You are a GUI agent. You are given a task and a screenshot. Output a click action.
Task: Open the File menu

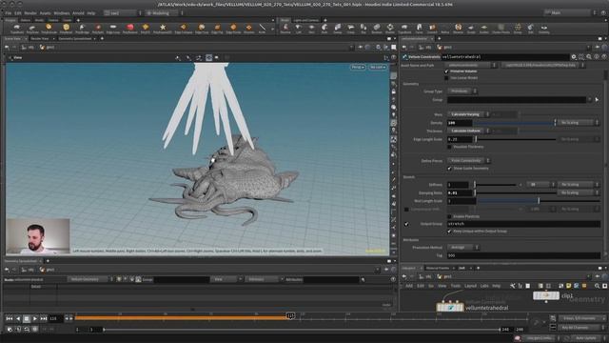(x=9, y=12)
